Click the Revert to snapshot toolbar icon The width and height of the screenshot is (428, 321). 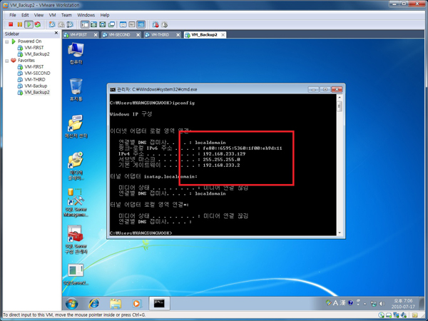point(61,24)
